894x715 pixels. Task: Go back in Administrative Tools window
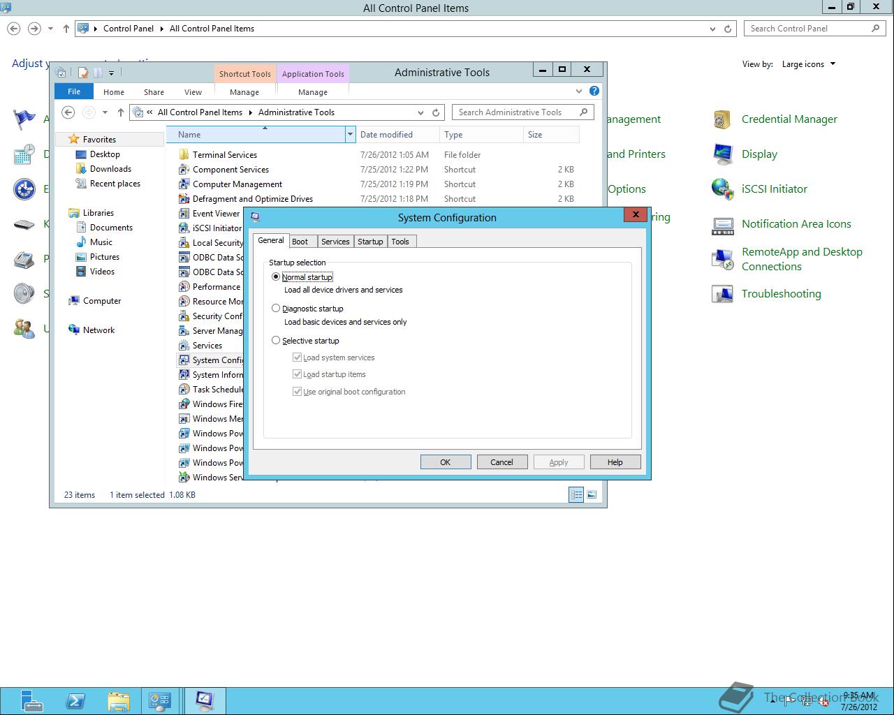click(68, 112)
